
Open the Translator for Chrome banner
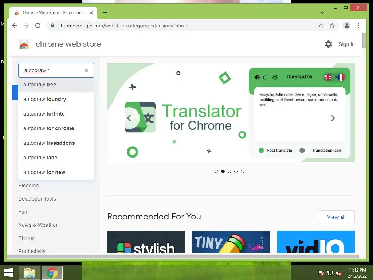pos(231,113)
